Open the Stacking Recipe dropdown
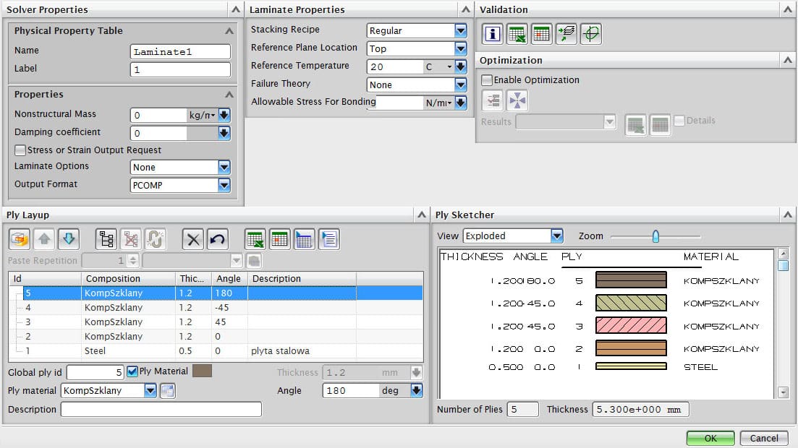The width and height of the screenshot is (798, 448). pos(461,31)
